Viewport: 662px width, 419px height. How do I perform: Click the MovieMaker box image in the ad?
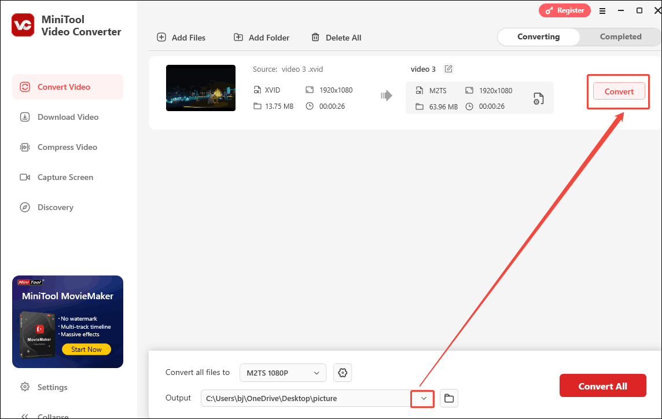click(37, 335)
